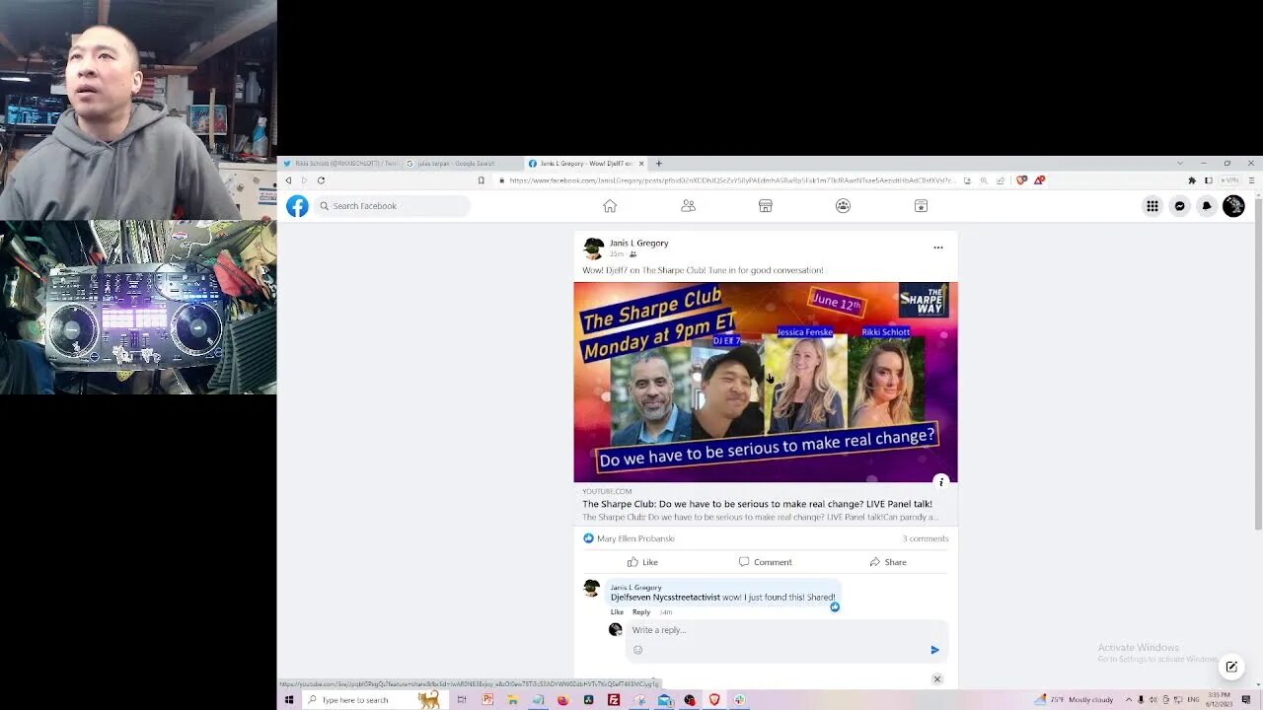Image resolution: width=1263 pixels, height=710 pixels.
Task: Share the post
Action: point(888,562)
